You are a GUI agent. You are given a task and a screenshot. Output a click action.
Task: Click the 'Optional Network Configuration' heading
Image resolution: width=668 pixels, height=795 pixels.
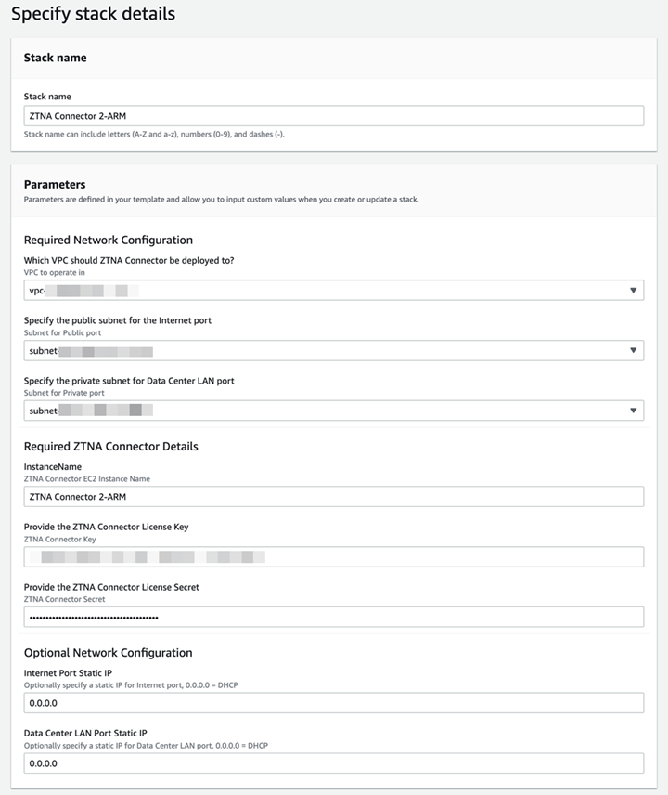(108, 652)
